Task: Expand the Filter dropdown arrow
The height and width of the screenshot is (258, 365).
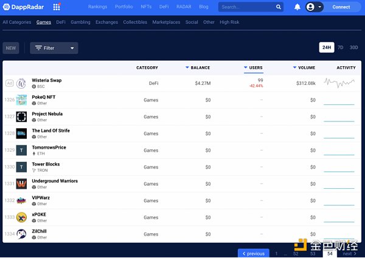Action: [x=72, y=48]
